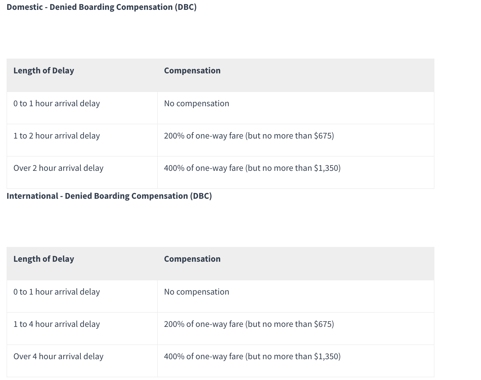Click Domestic 400% of one-way fare cell
Screen dimensions: 481x380
252,168
